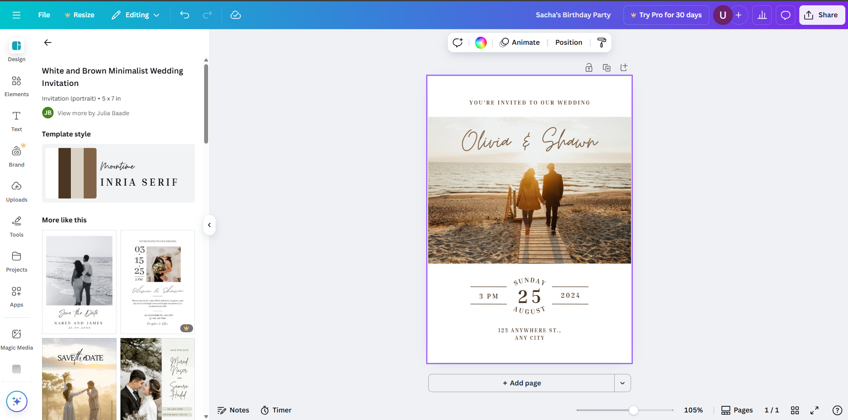Enter fullscreen presentation mode
The image size is (848, 420).
[x=814, y=410]
